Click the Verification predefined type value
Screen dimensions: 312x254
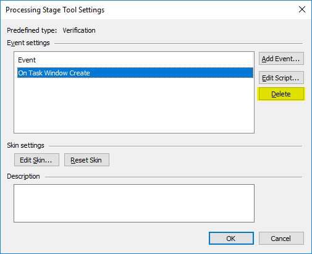tap(79, 30)
